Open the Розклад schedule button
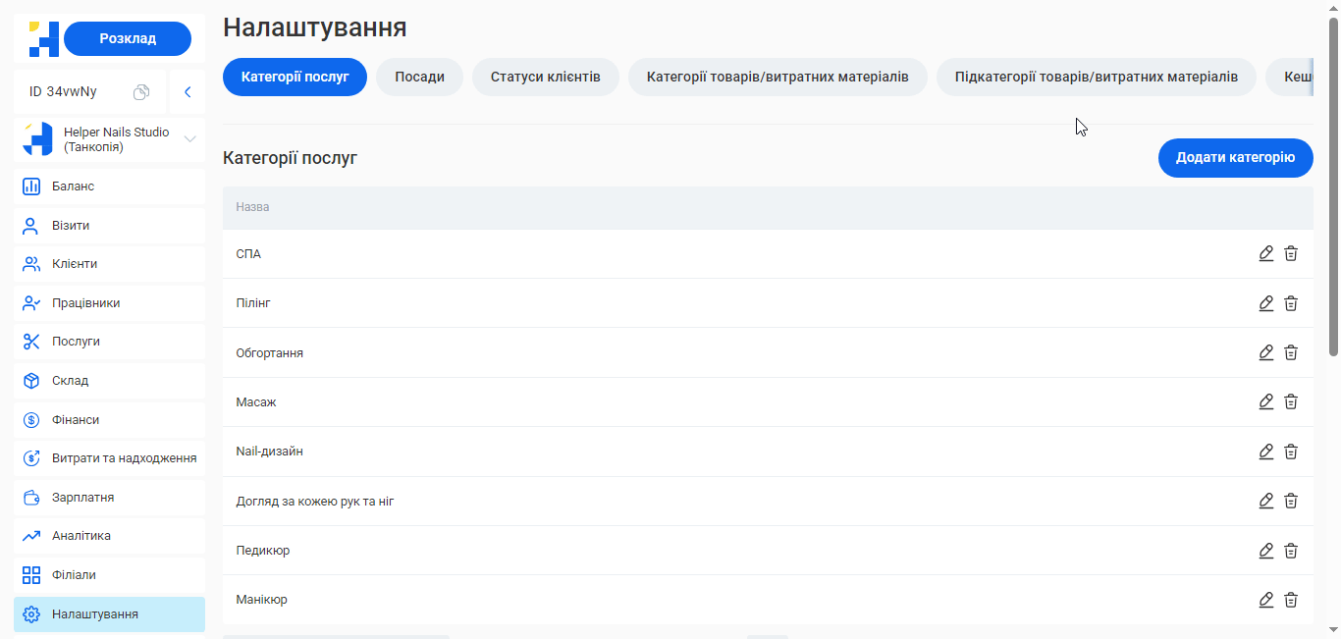 [x=128, y=38]
